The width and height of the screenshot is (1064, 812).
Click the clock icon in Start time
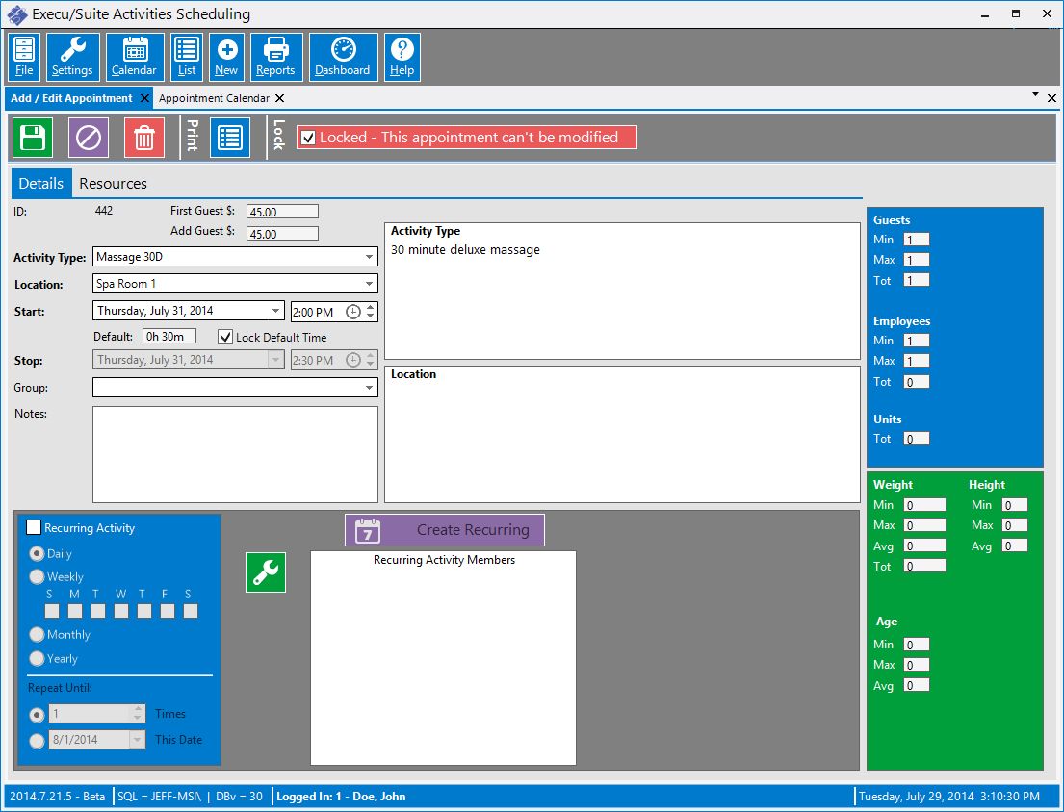pos(352,312)
